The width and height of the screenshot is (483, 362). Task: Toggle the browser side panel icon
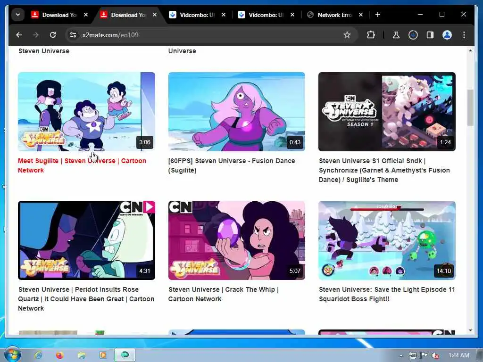(430, 35)
